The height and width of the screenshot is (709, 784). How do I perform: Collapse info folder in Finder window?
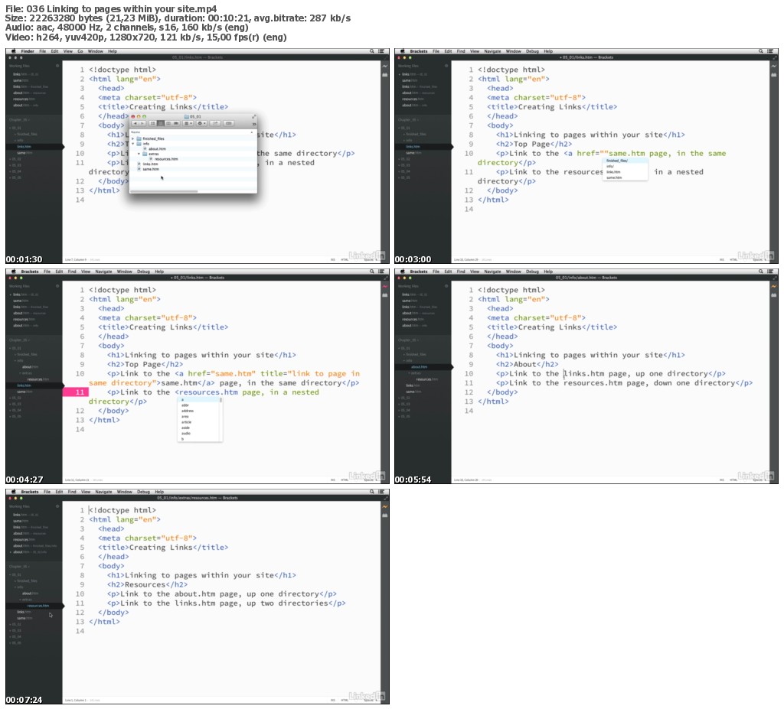[x=132, y=144]
